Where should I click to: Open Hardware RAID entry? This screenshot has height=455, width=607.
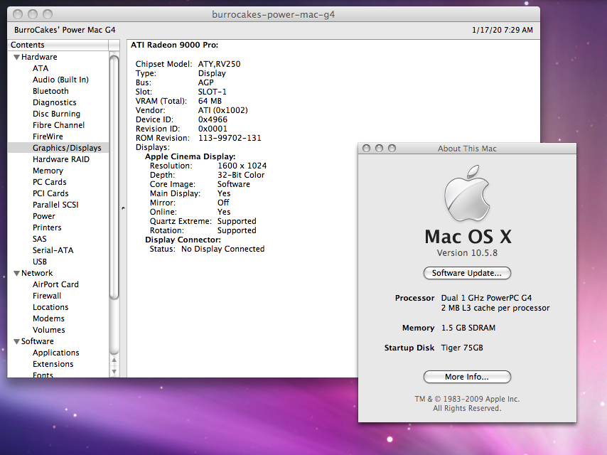[61, 159]
